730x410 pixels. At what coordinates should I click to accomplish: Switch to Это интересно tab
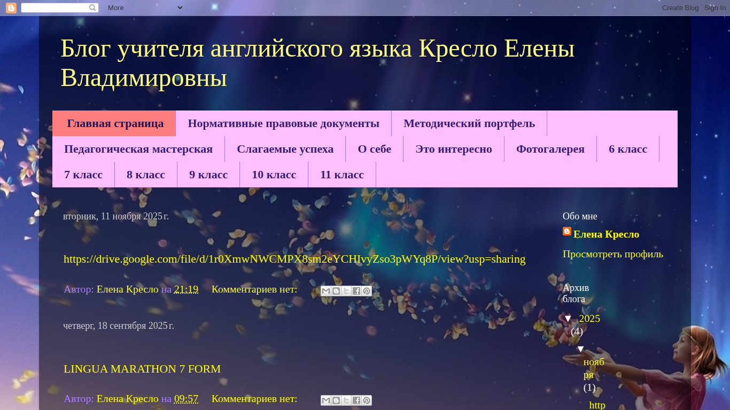[454, 149]
